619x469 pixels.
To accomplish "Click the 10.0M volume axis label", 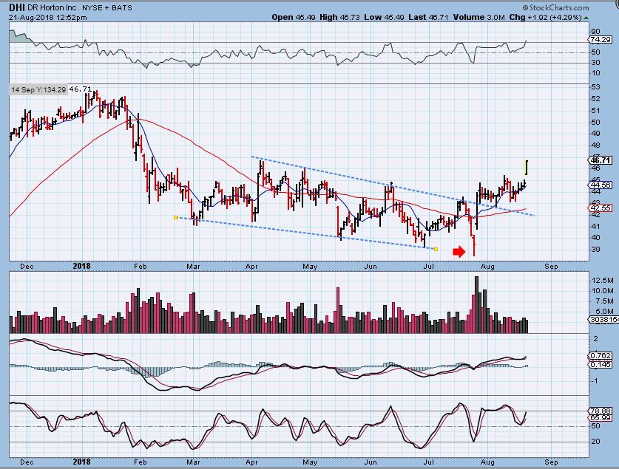I will (603, 291).
